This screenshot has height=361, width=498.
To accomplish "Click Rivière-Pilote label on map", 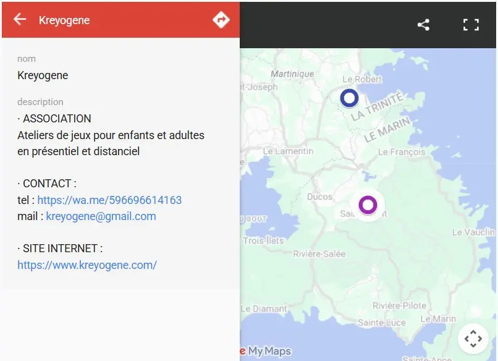I will click(399, 305).
